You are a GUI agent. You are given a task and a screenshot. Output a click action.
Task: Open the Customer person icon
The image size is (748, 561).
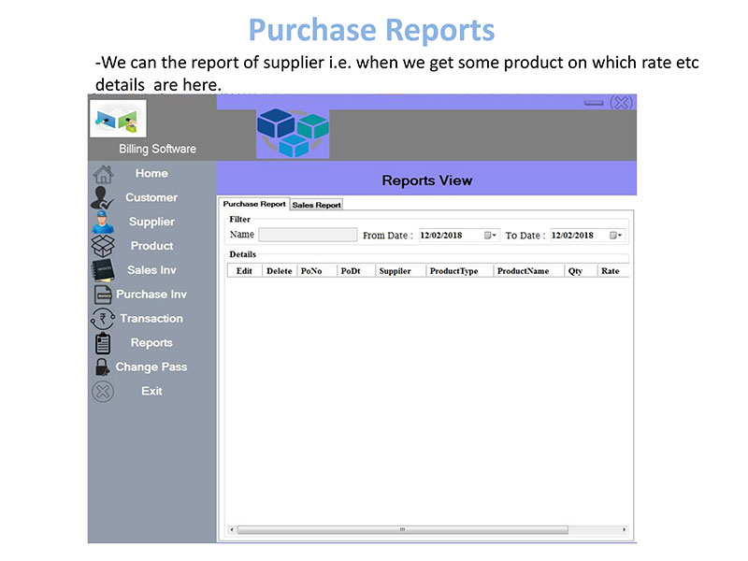102,197
